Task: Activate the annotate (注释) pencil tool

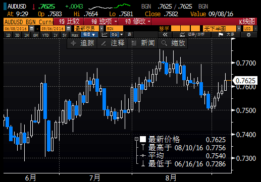Action: (113, 43)
